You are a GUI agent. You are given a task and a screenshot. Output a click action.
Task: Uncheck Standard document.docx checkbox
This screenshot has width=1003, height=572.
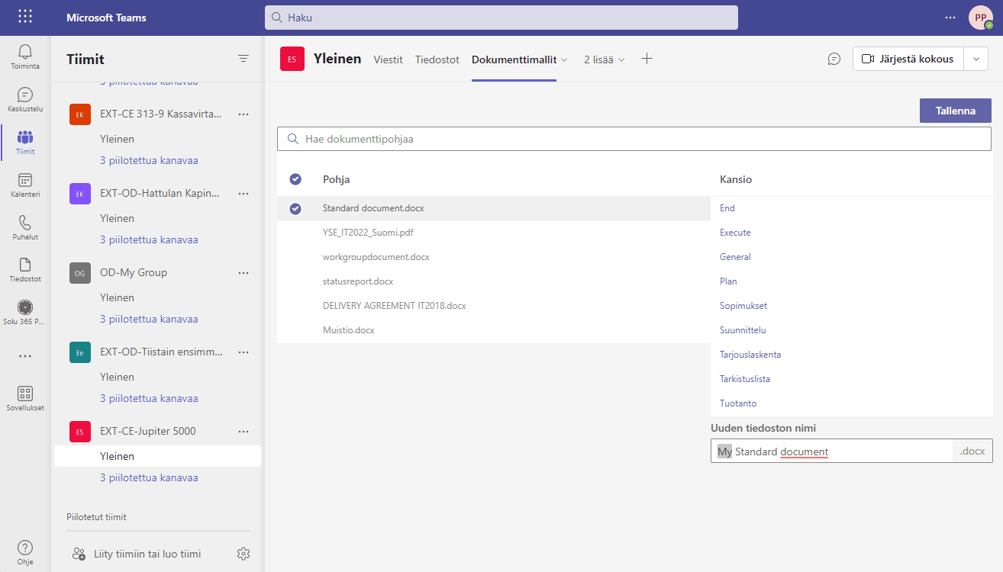(295, 208)
